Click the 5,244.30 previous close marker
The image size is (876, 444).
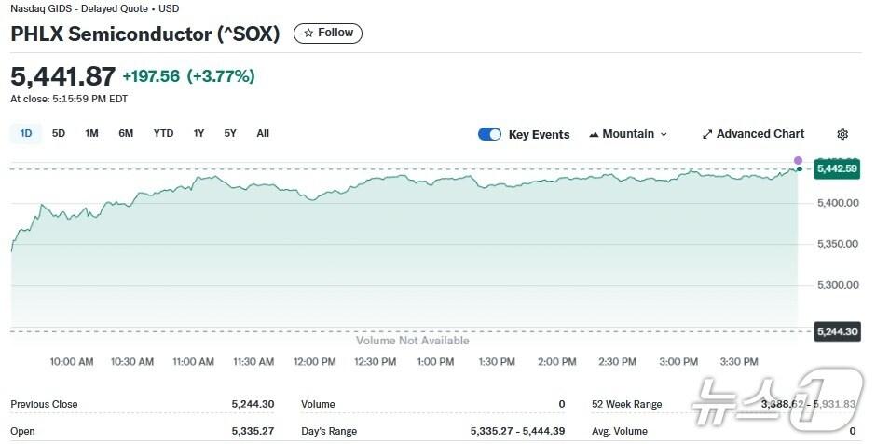(x=836, y=330)
